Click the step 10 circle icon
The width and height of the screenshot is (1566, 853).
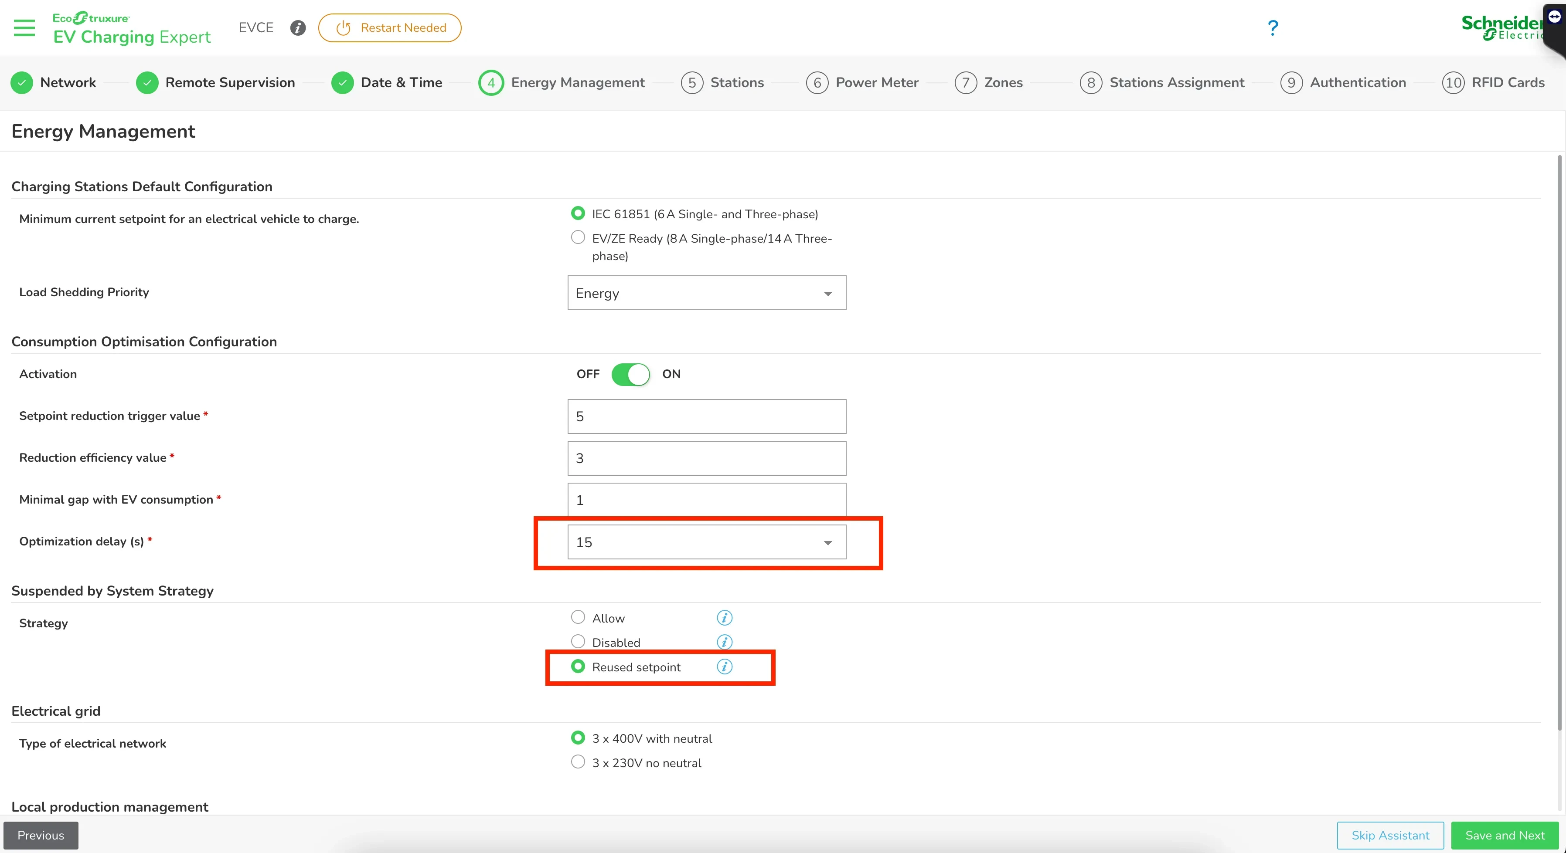tap(1454, 83)
